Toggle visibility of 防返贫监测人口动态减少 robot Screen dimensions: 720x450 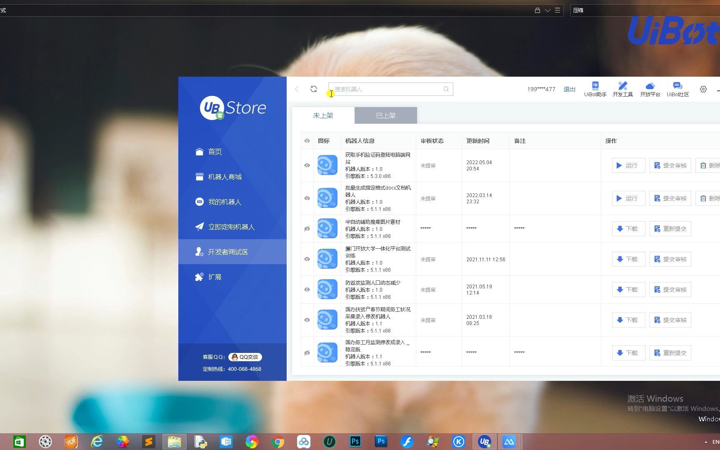[x=307, y=290]
